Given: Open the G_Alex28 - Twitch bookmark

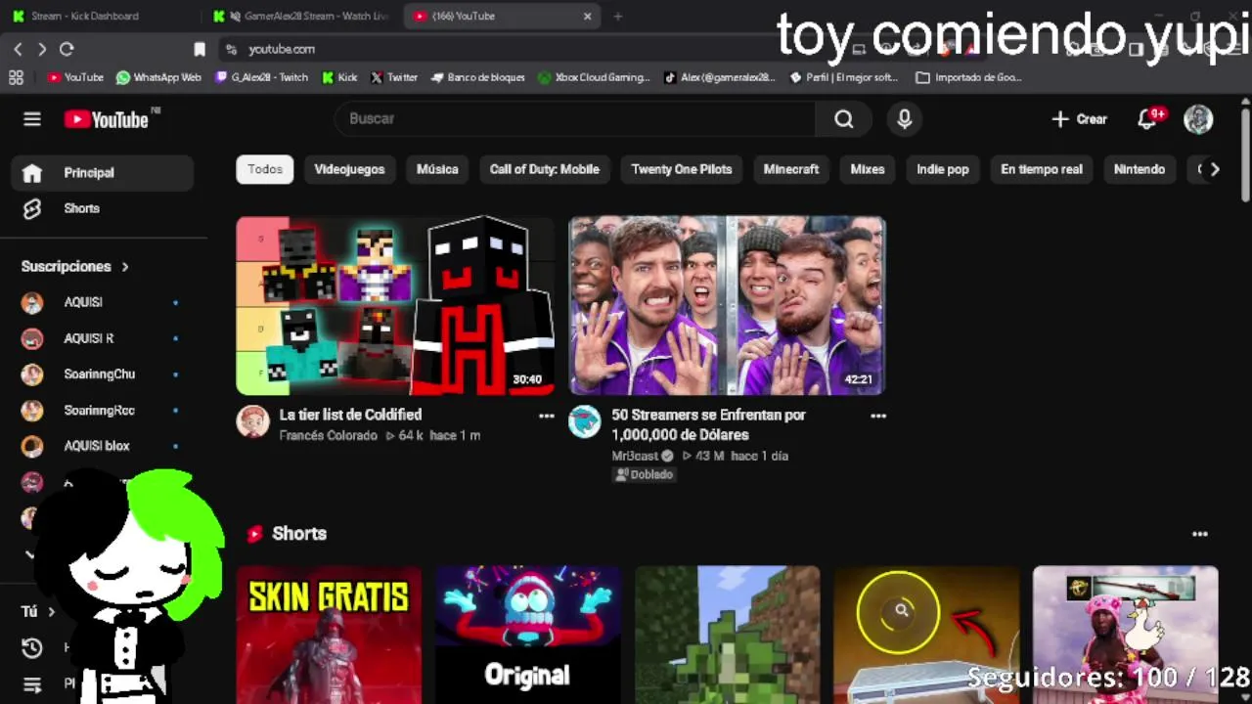Looking at the screenshot, I should (x=262, y=77).
